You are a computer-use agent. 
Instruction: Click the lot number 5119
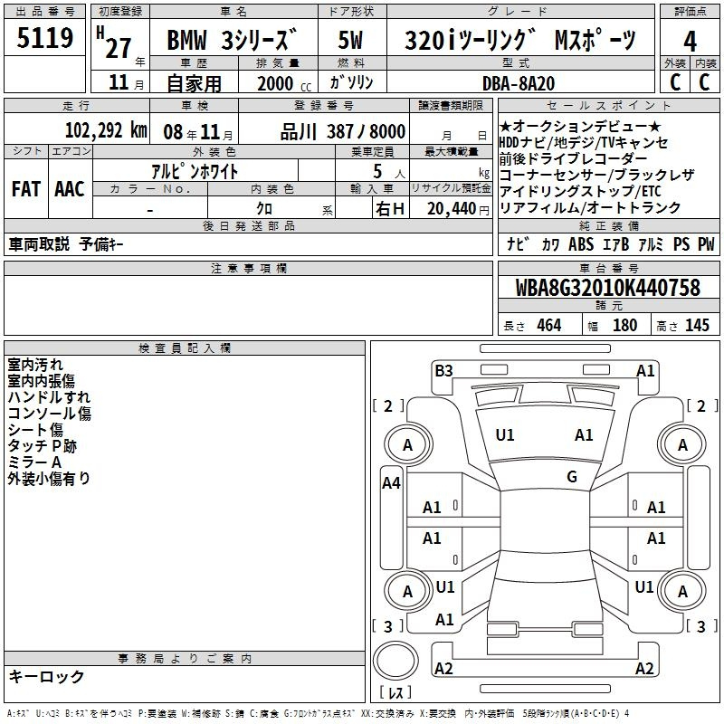coord(44,37)
